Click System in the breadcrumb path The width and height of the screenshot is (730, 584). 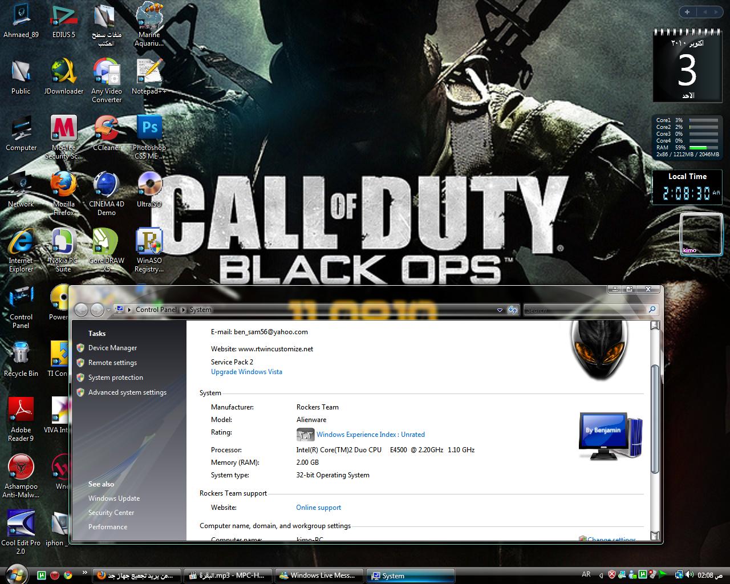tap(200, 310)
